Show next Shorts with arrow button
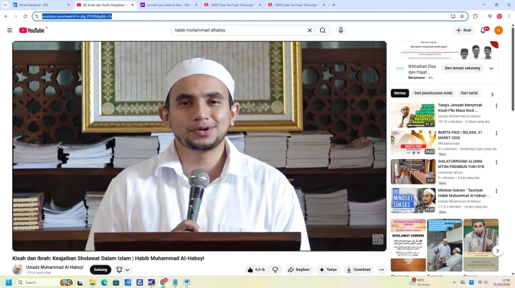This screenshot has height=288, width=515. pos(497,251)
